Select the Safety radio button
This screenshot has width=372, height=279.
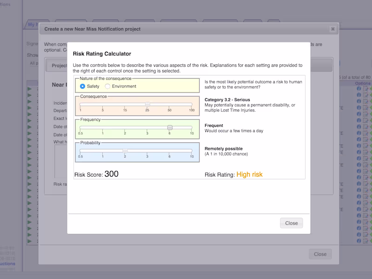tap(83, 86)
